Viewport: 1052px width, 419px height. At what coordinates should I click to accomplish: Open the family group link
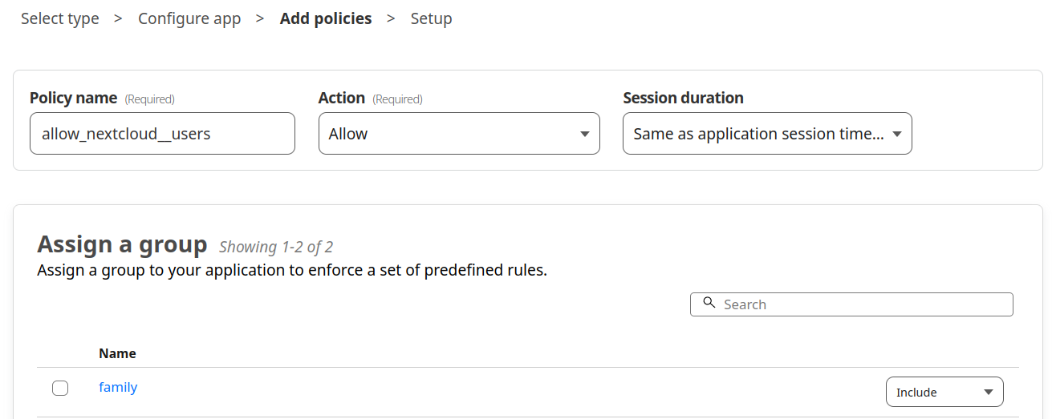click(x=118, y=387)
